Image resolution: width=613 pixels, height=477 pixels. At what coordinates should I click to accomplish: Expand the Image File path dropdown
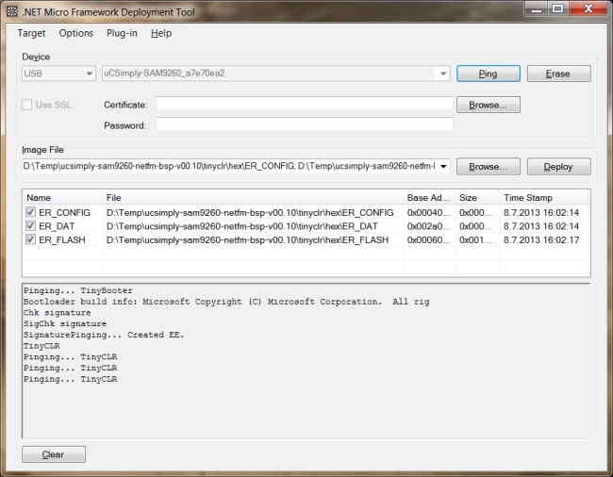coord(443,167)
